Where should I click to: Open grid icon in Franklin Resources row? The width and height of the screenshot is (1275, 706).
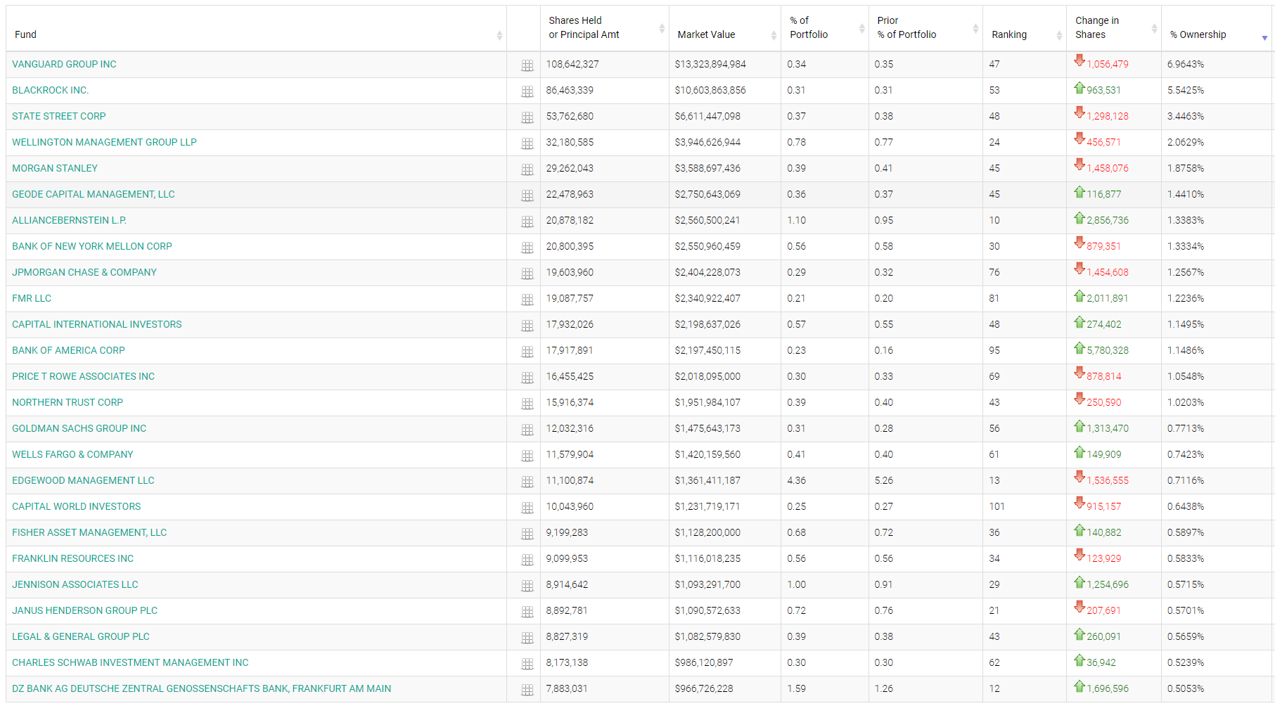527,560
